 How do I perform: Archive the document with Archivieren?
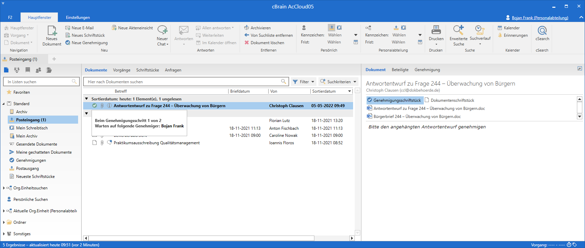point(257,28)
